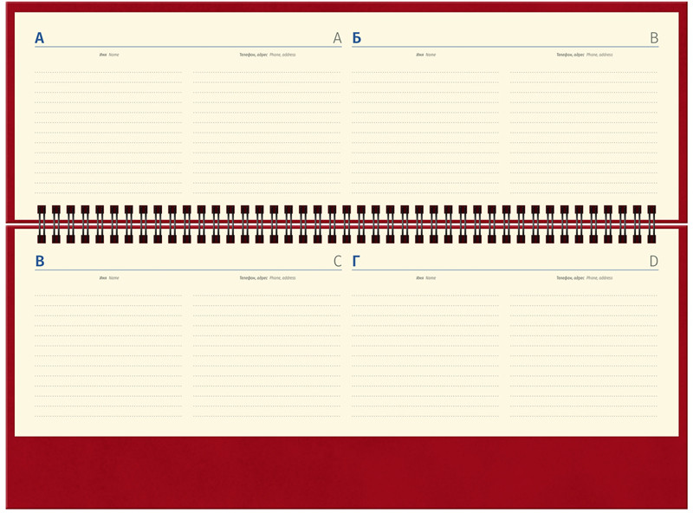The height and width of the screenshot is (513, 693).
Task: Click the gray Latin letter C label
Action: click(x=337, y=262)
